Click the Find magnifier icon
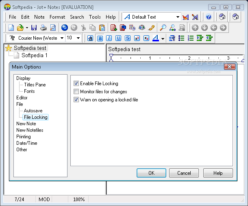 [x=163, y=28]
